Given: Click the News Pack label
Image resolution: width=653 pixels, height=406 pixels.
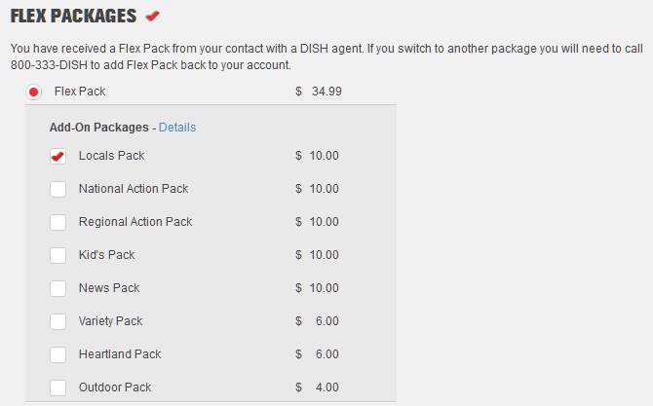Looking at the screenshot, I should point(109,288).
